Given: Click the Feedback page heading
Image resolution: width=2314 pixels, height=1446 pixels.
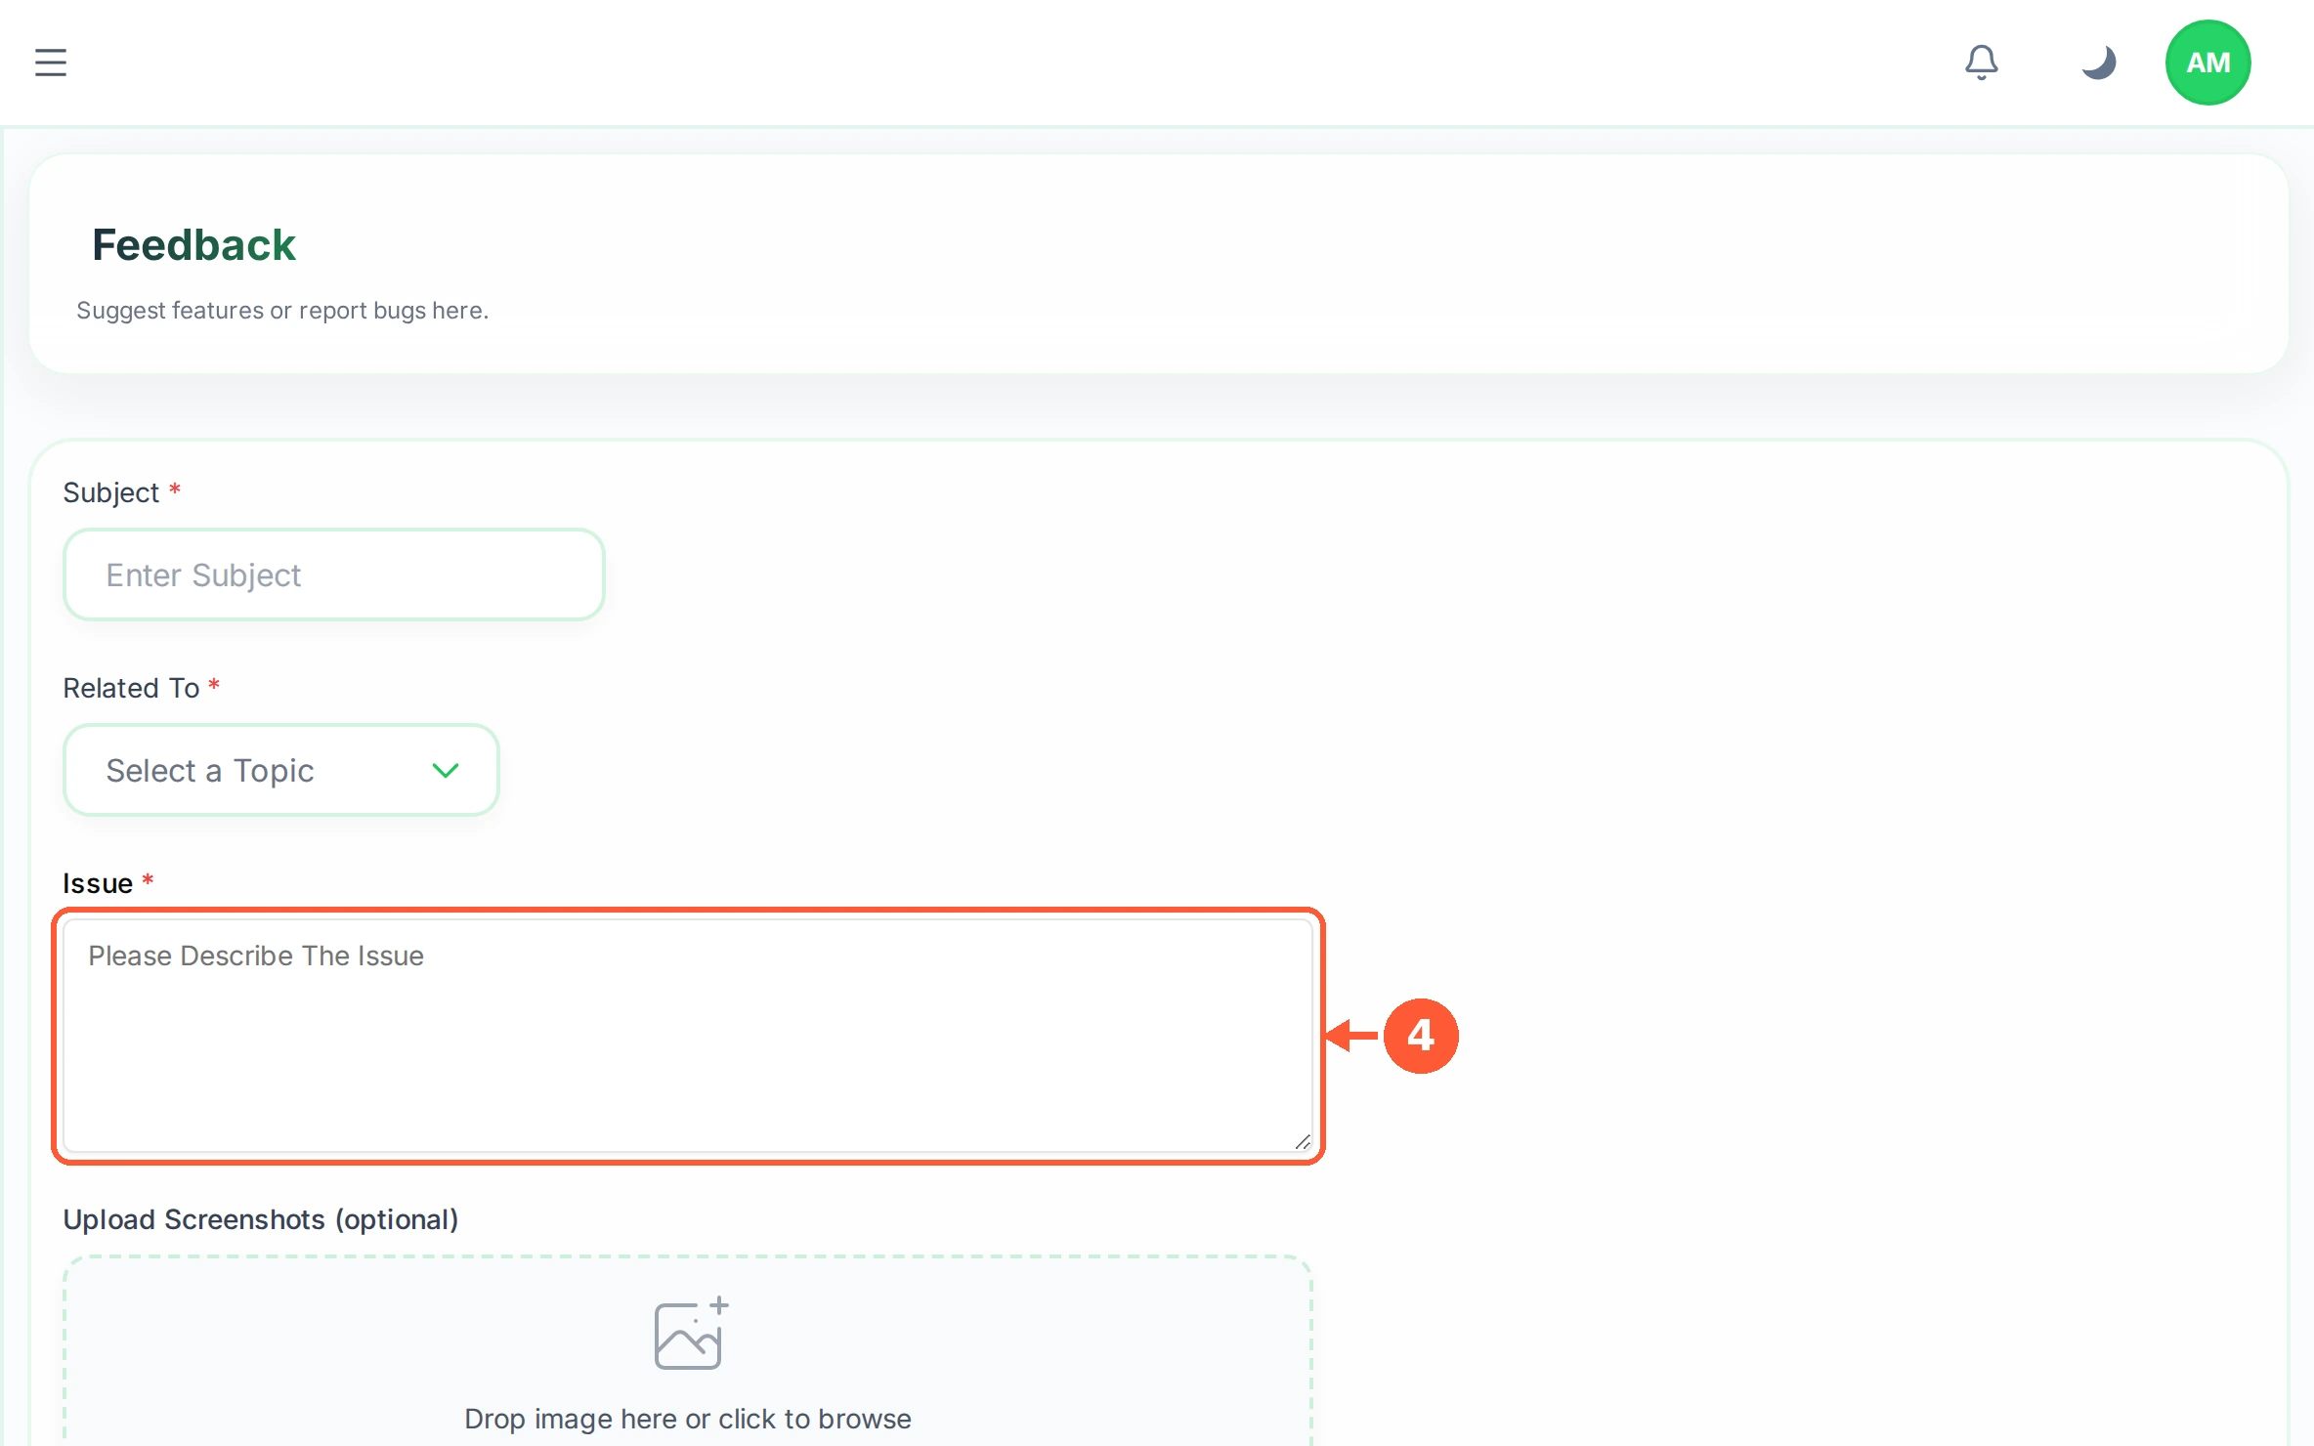Looking at the screenshot, I should [x=193, y=244].
